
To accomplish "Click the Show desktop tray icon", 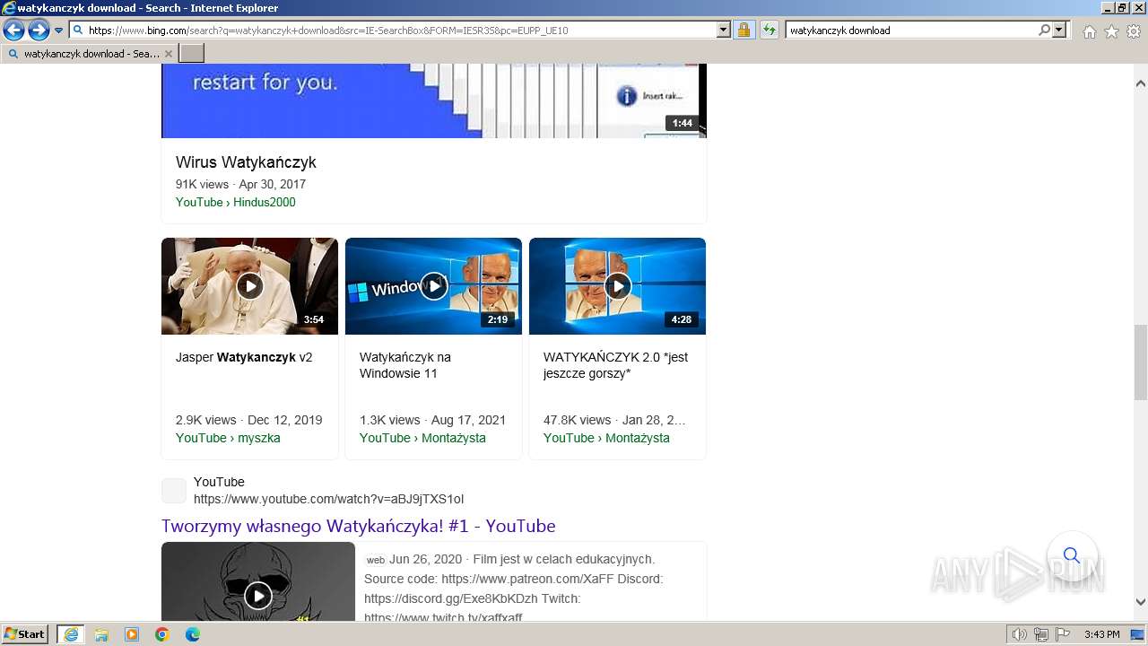I will click(x=1137, y=634).
